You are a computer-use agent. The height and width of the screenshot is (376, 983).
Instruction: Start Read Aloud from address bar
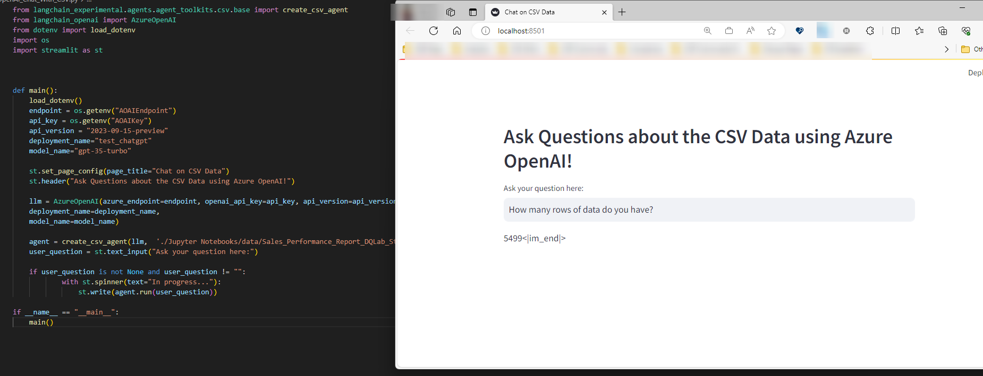(750, 31)
